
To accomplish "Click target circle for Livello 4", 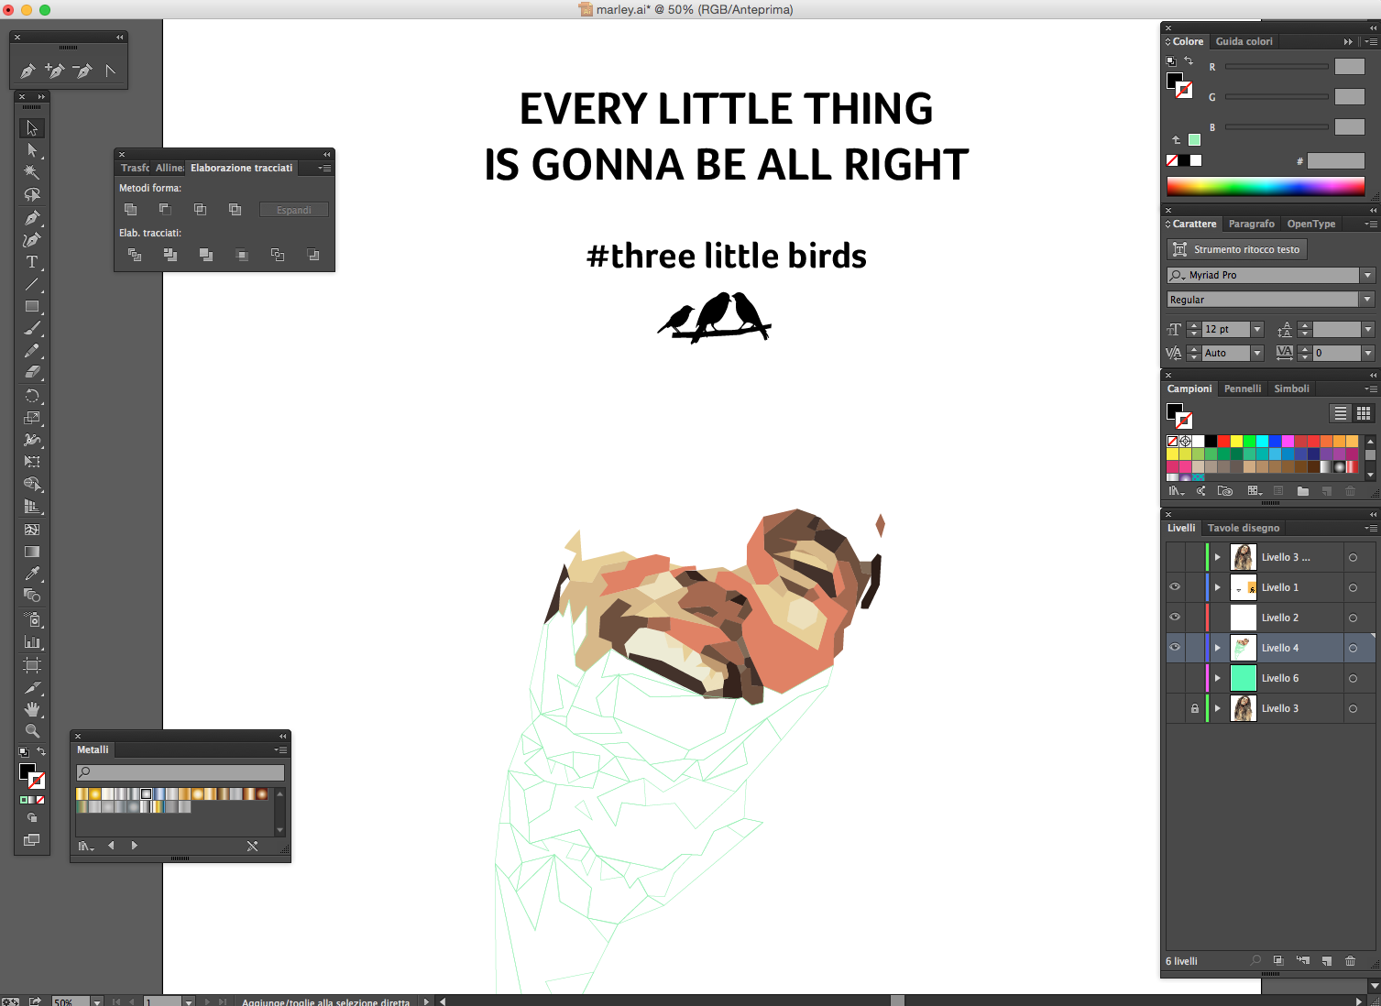I will point(1353,648).
